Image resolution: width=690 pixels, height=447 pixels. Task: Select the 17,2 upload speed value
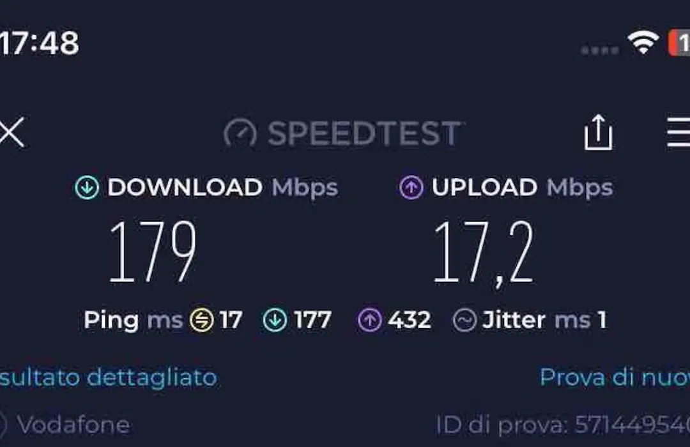pos(484,254)
